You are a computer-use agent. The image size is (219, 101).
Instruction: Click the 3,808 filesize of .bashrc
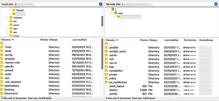pyautogui.click(x=143, y=90)
